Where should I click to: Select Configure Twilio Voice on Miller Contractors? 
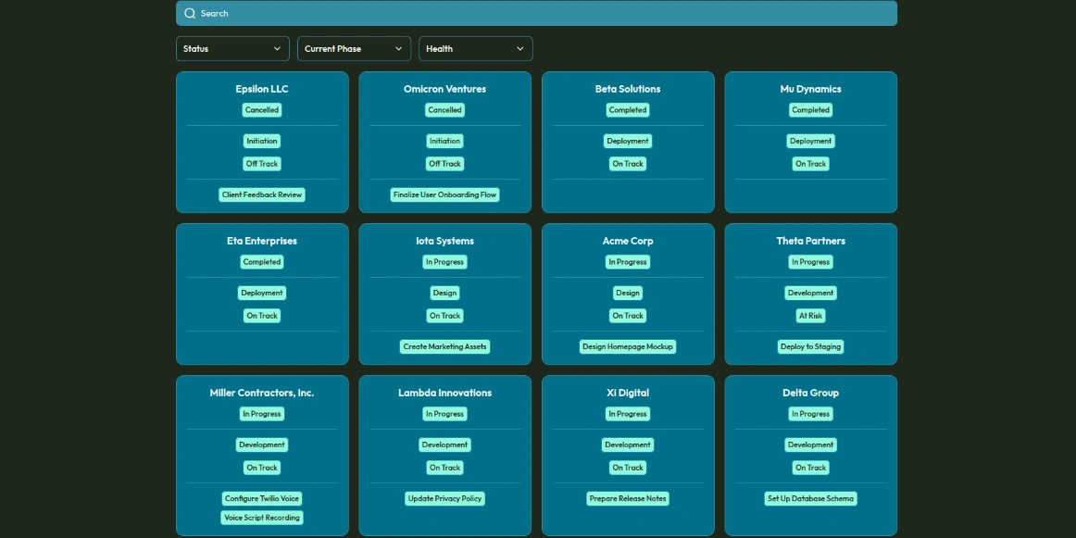point(262,498)
